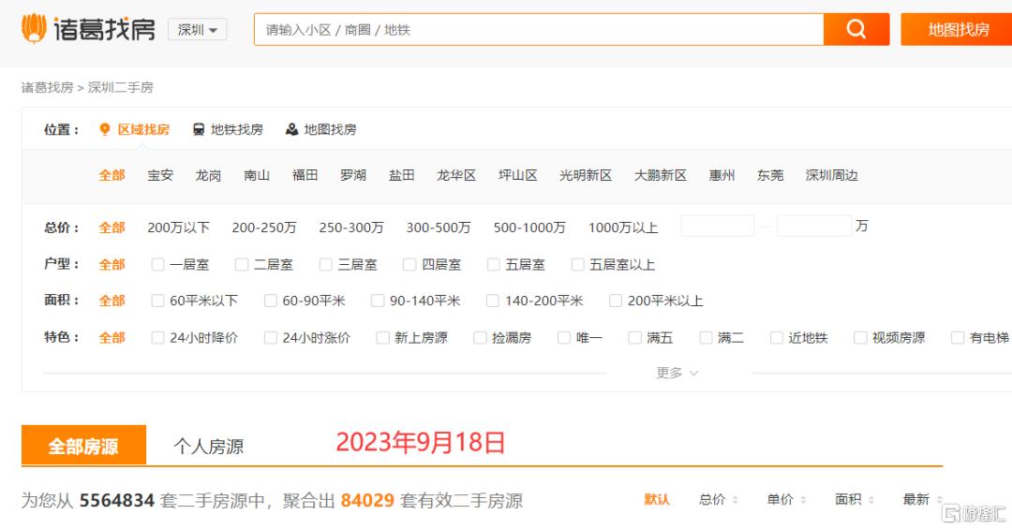Viewport: 1012px width, 529px height.
Task: Check the 140-200平米 checkbox
Action: point(493,301)
